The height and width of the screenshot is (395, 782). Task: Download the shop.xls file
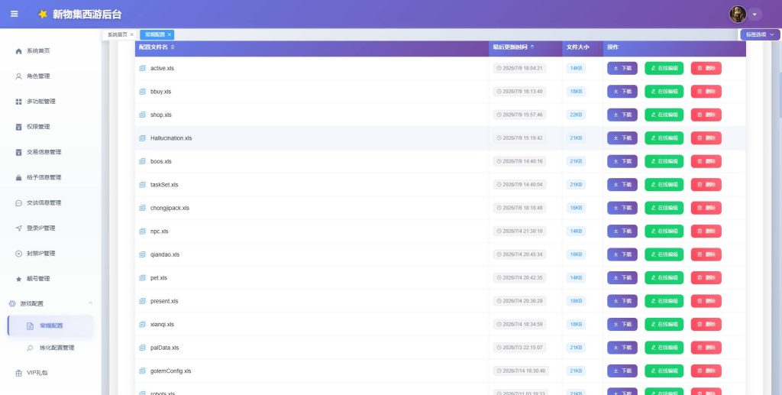pos(622,115)
